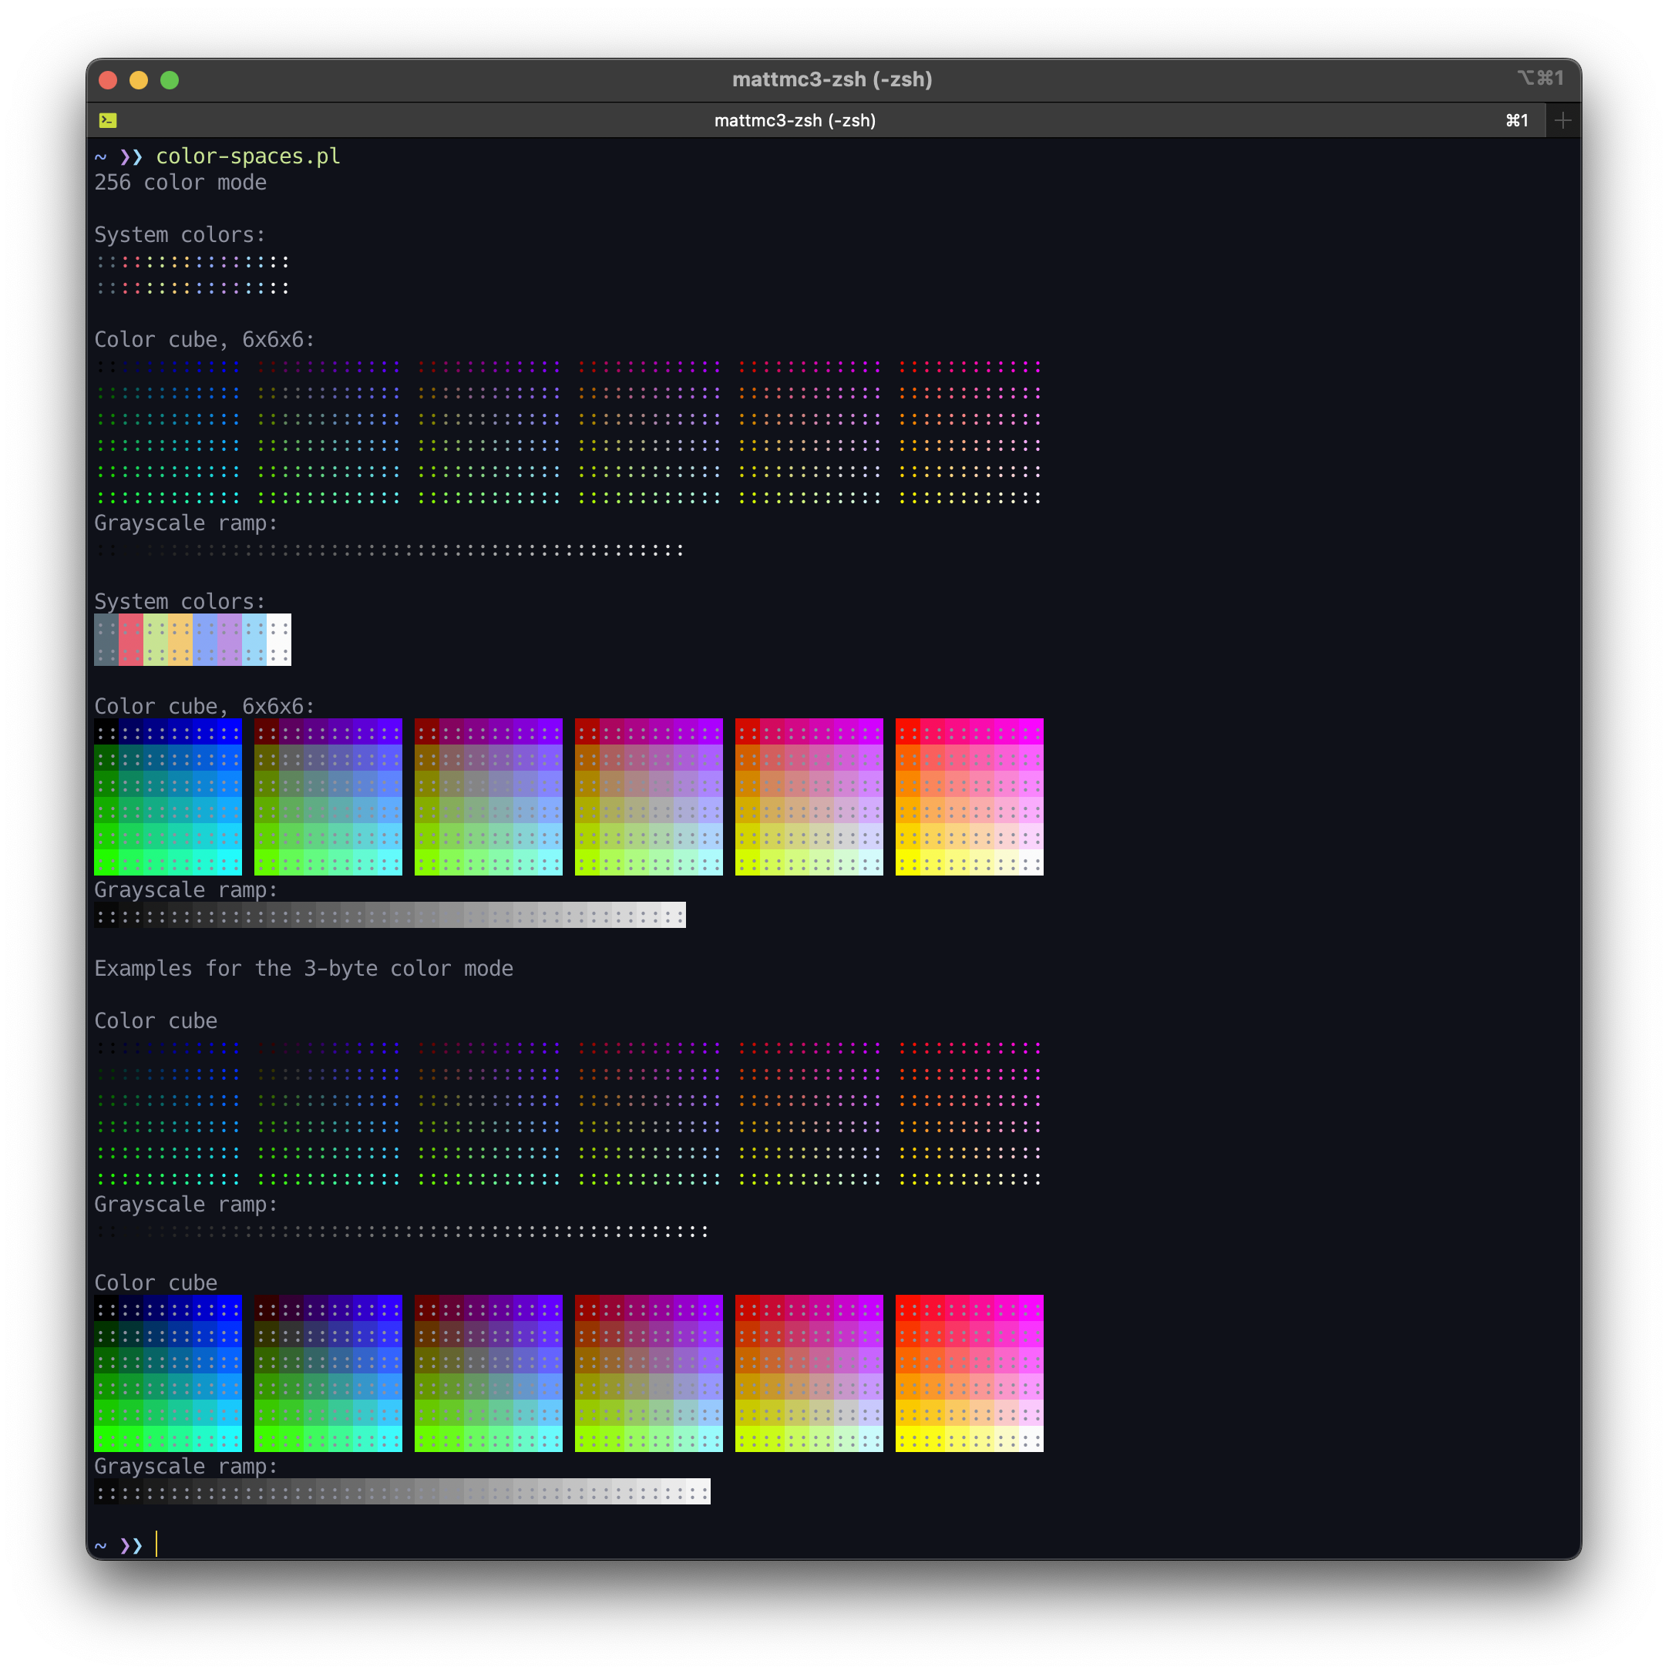Click the first 'System colors:' heading
This screenshot has width=1668, height=1674.
click(180, 235)
